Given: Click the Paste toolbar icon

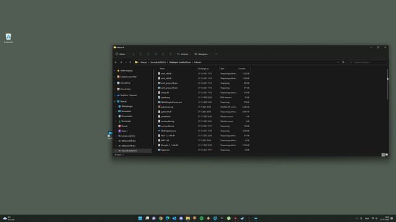Looking at the screenshot, I should pos(148,54).
